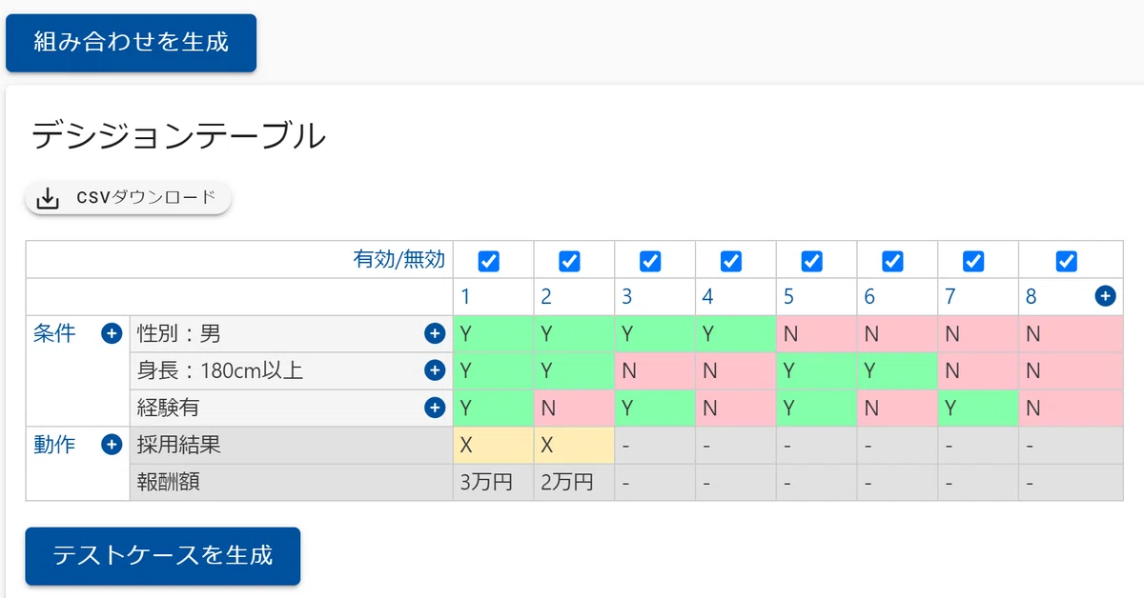Click the plus icon next to 条件
Image resolution: width=1144 pixels, height=598 pixels.
point(112,333)
